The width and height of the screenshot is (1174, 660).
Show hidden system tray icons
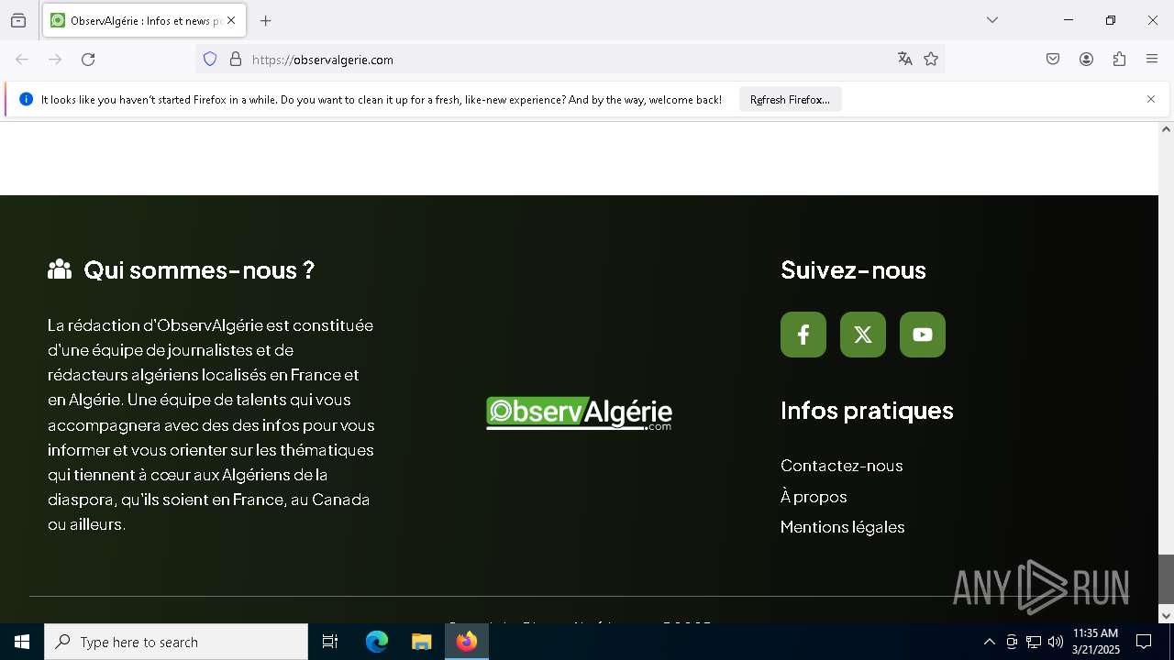pos(989,642)
